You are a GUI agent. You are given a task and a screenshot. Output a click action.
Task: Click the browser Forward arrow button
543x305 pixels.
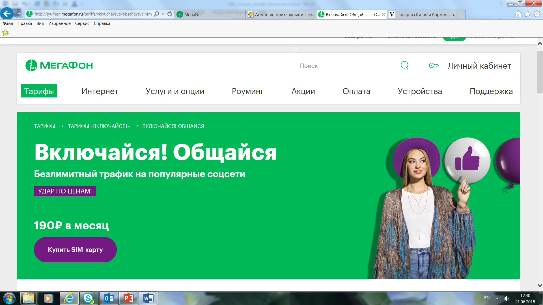coord(19,14)
